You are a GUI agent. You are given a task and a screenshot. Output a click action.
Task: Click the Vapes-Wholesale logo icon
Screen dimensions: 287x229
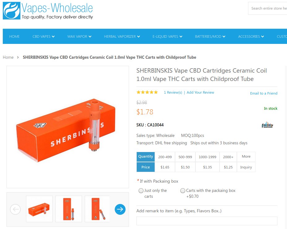[11, 11]
